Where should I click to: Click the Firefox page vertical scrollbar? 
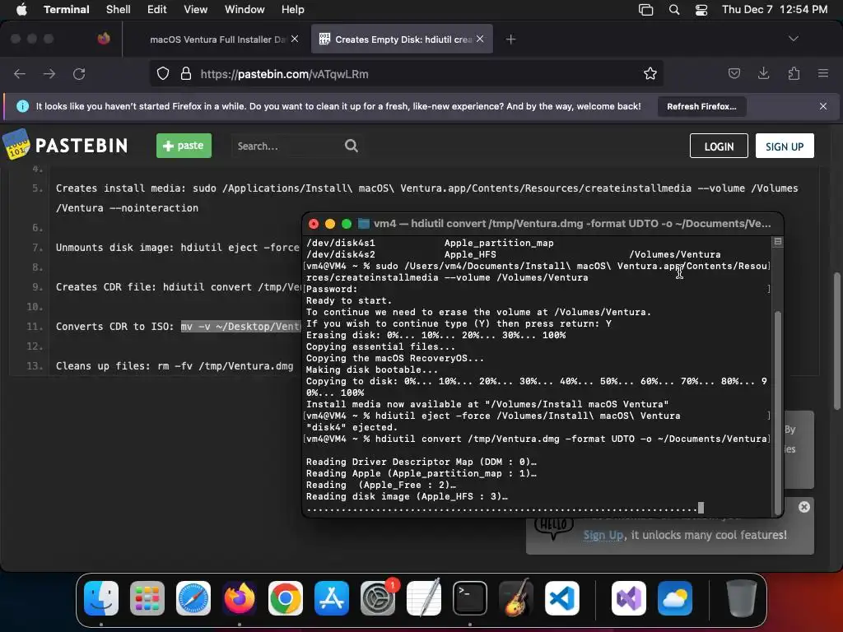coord(836,341)
